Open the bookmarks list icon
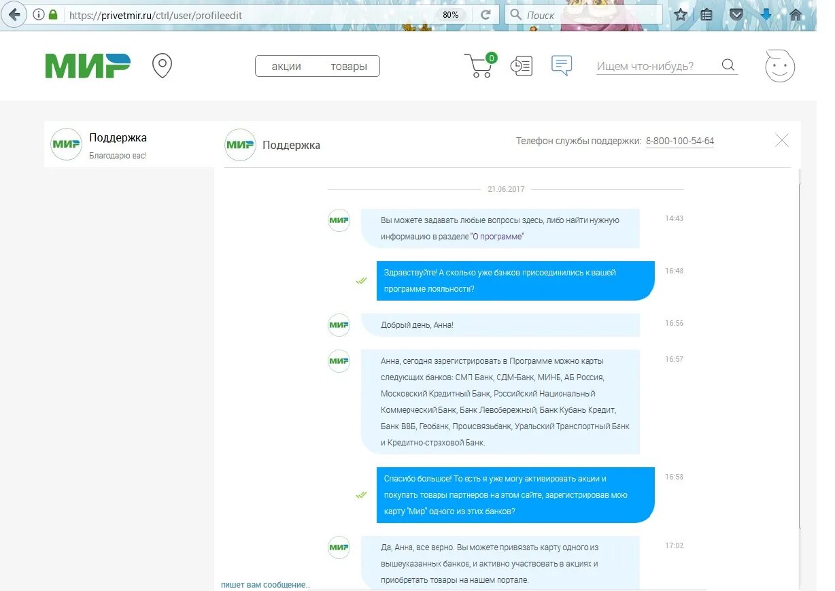The height and width of the screenshot is (591, 835). (706, 14)
